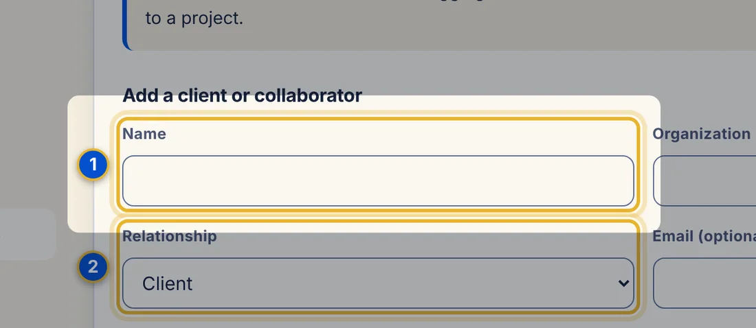Click into the Organization text field

pos(704,180)
